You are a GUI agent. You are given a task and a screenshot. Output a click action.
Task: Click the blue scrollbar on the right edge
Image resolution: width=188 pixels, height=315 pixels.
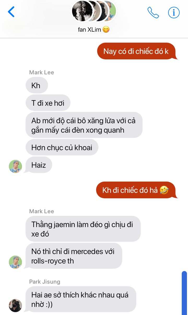click(x=184, y=293)
